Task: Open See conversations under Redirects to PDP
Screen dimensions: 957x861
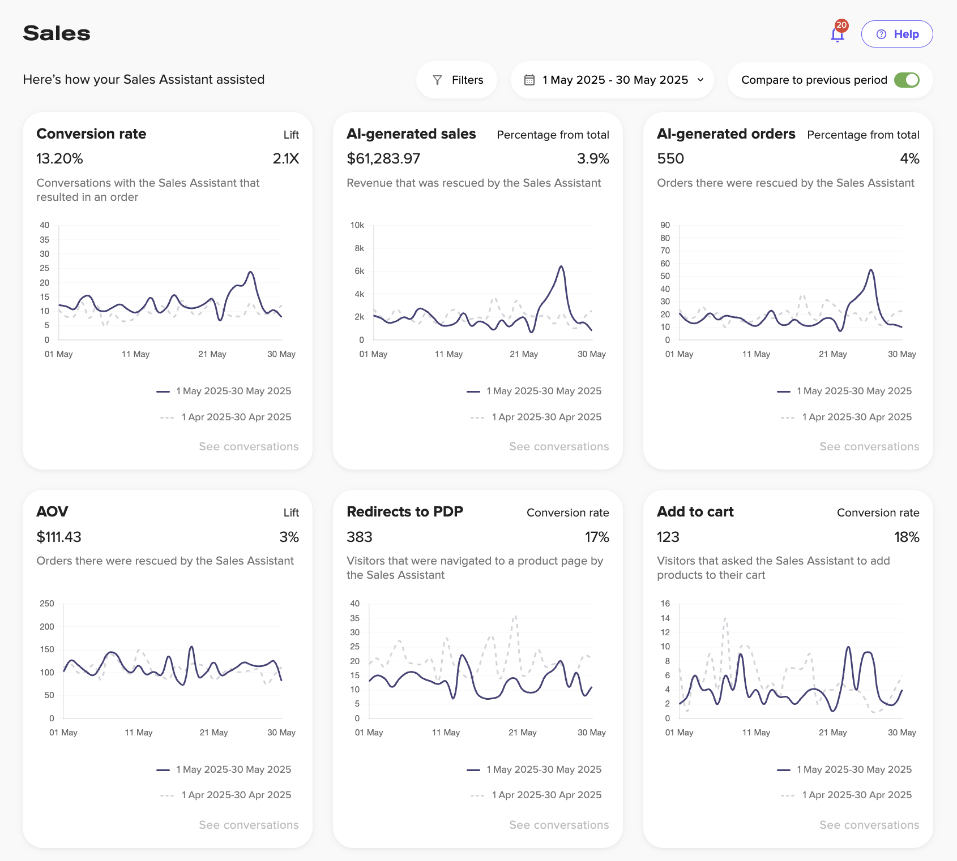Action: click(559, 825)
